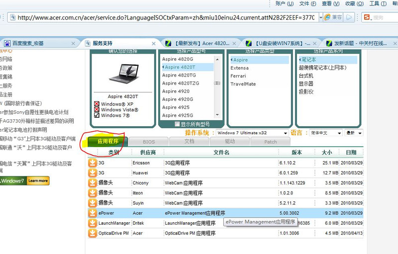
Task: Download the Suyin WebCam application
Action: (93, 203)
